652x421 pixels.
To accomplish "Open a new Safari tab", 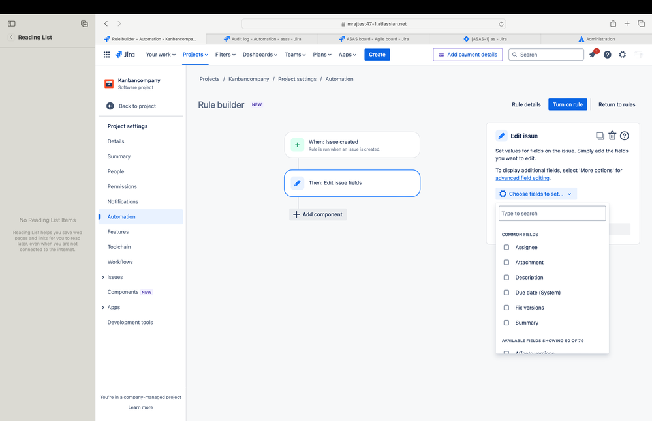I will (627, 23).
